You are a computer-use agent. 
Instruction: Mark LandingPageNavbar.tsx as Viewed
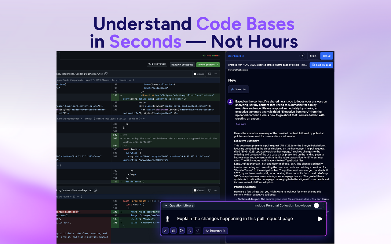tap(199, 74)
